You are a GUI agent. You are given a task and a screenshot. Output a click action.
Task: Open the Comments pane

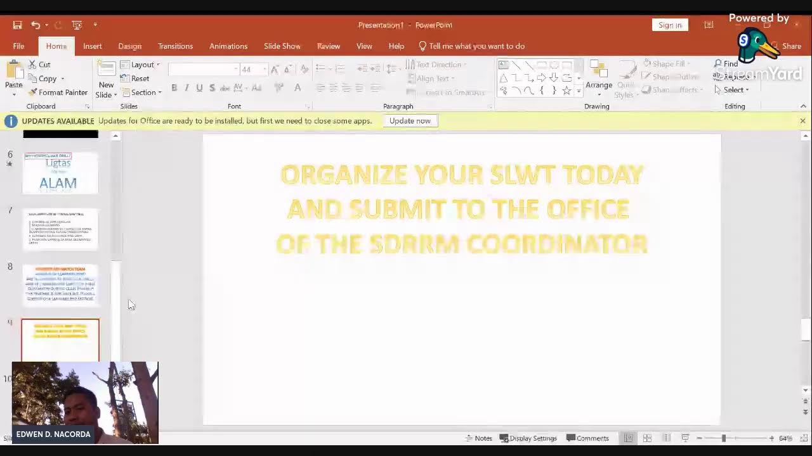pyautogui.click(x=587, y=438)
